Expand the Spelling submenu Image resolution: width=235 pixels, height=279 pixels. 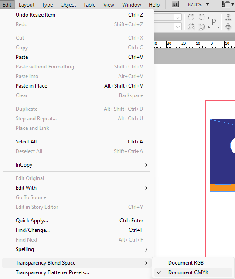[x=77, y=249]
